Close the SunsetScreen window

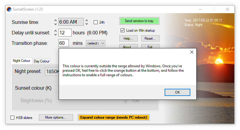point(227,9)
